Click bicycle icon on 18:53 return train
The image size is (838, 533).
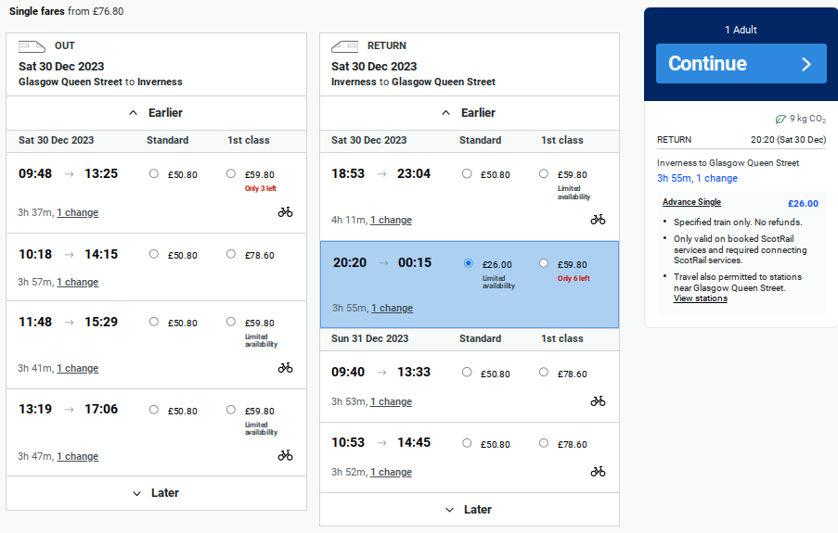598,219
